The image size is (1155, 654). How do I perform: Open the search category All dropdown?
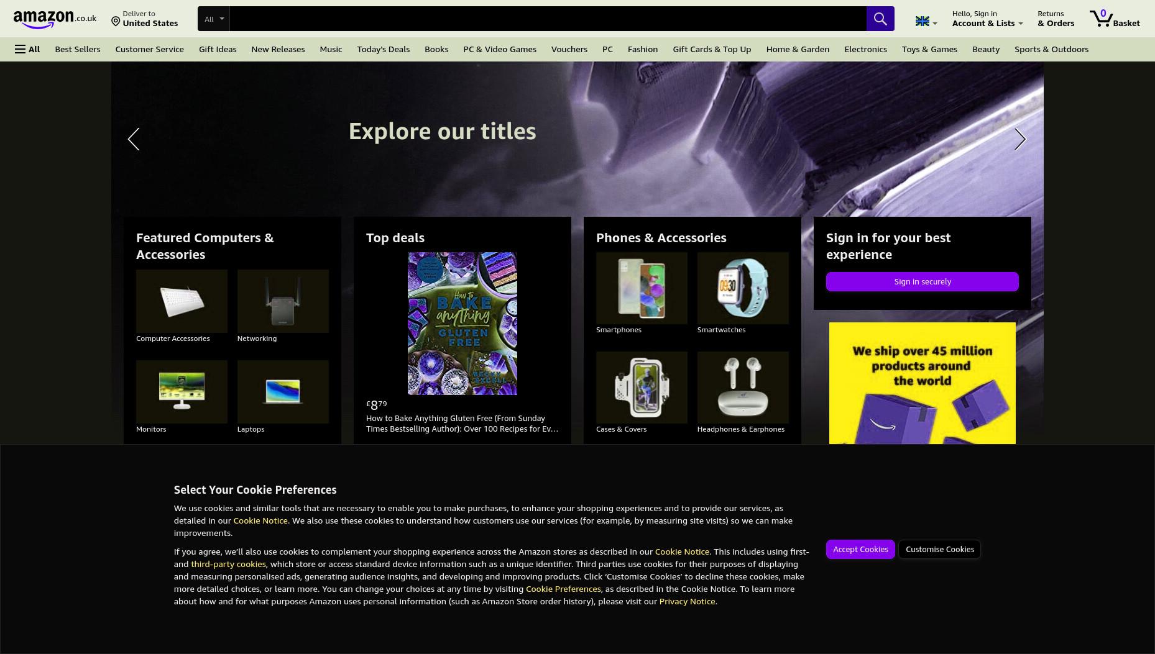pos(214,19)
